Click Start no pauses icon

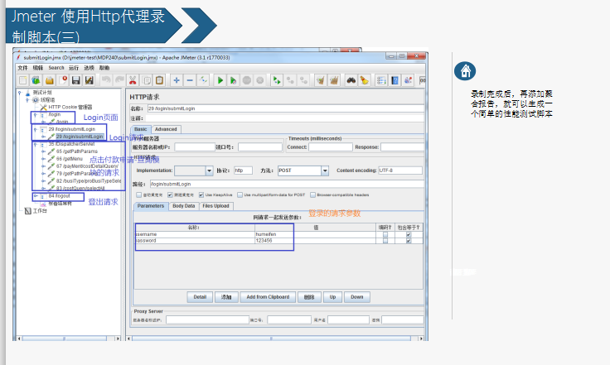coord(233,80)
